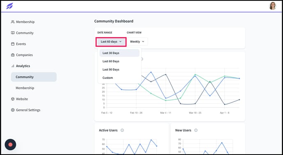This screenshot has width=283, height=155.
Task: Select Last 60 Days option
Action: [x=119, y=61]
